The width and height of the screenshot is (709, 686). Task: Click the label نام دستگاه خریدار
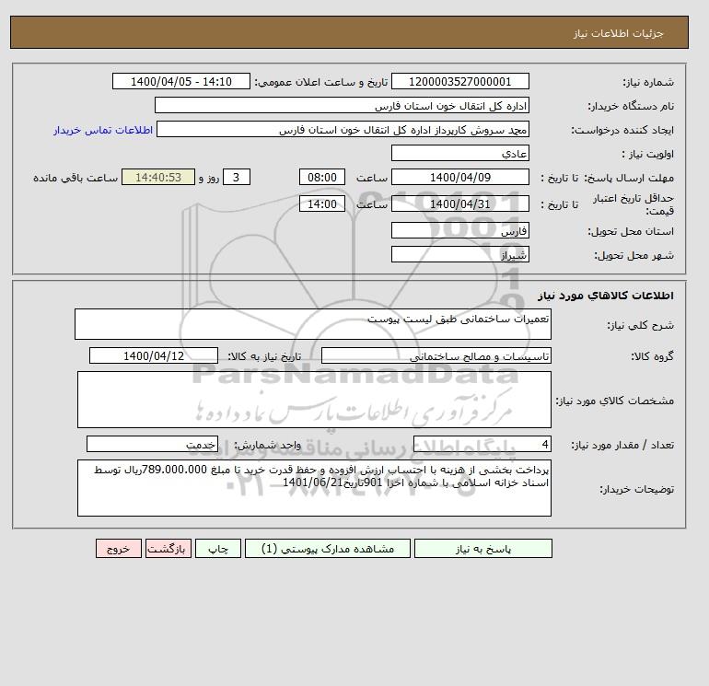631,106
